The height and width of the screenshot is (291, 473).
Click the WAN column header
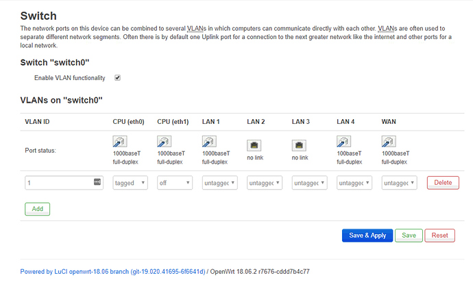(x=389, y=122)
